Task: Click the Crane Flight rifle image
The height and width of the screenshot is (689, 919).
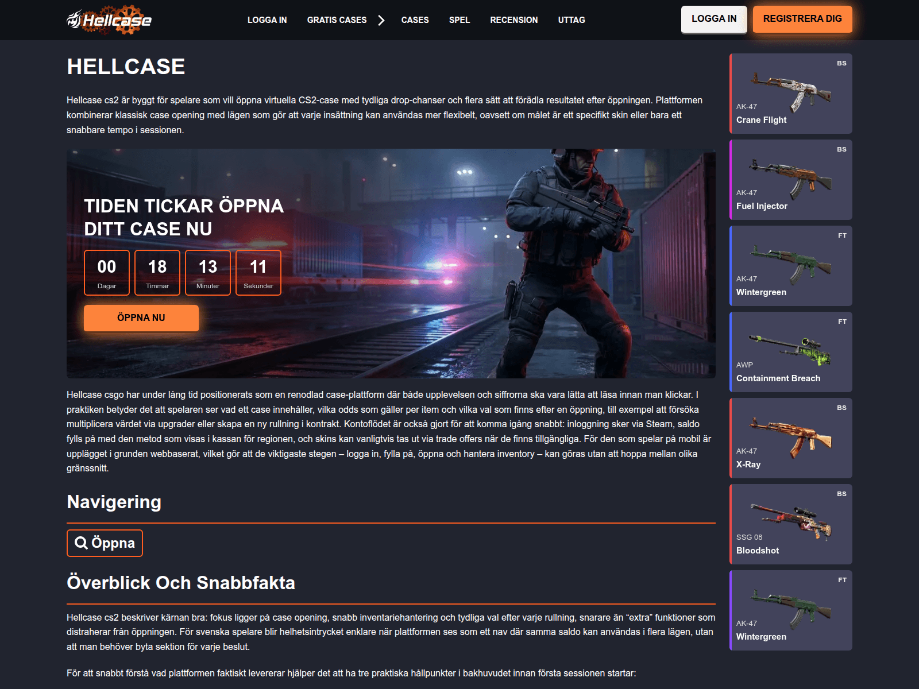Action: pos(791,92)
